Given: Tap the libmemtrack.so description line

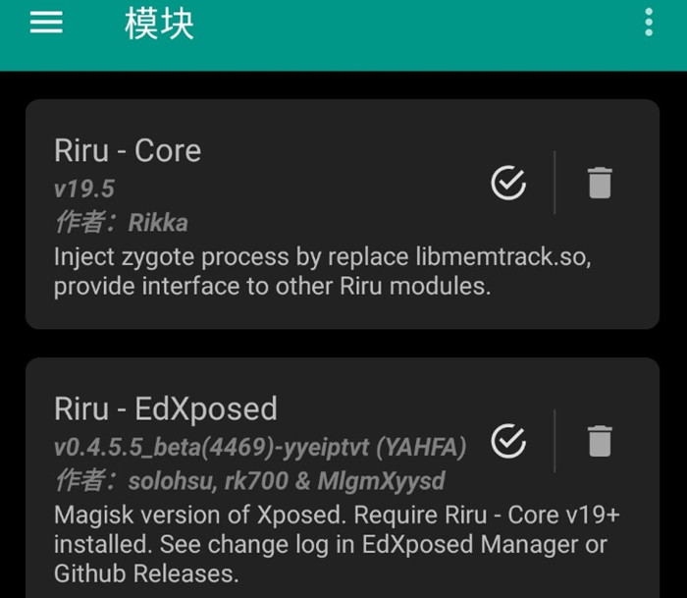Looking at the screenshot, I should coord(323,257).
